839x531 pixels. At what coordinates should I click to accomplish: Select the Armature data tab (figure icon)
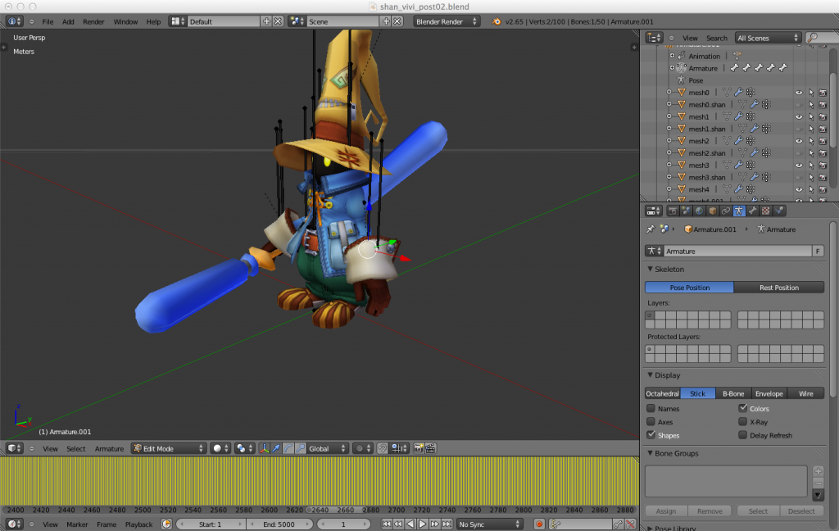click(739, 211)
